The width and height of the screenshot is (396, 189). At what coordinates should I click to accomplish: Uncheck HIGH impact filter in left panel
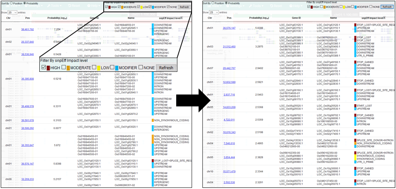(x=106, y=7)
